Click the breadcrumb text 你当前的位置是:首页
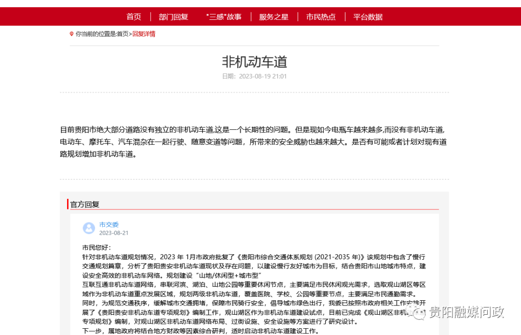This screenshot has height=335, width=521. point(102,34)
